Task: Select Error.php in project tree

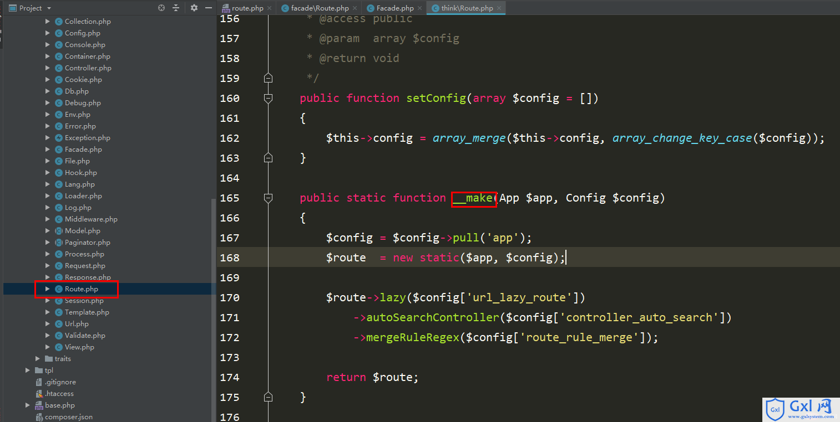Action: click(80, 126)
